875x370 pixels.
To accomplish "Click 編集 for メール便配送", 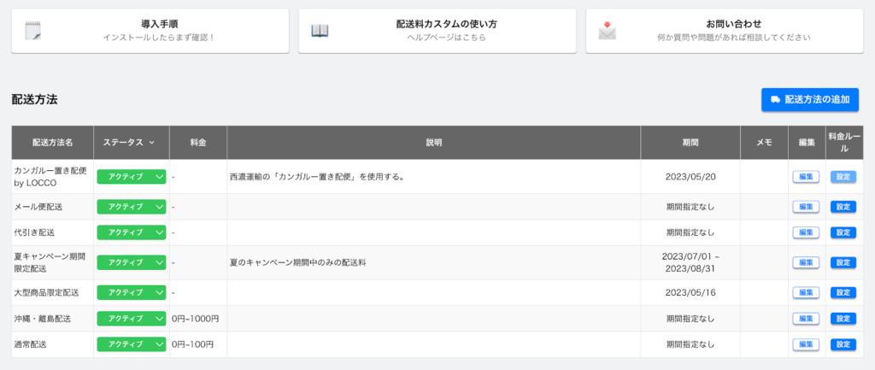I will point(806,207).
